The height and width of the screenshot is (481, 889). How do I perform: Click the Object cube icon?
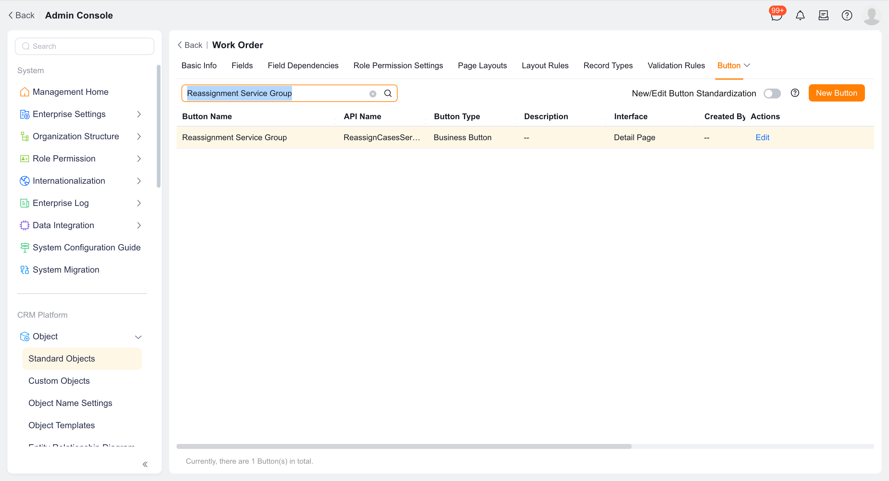tap(24, 337)
